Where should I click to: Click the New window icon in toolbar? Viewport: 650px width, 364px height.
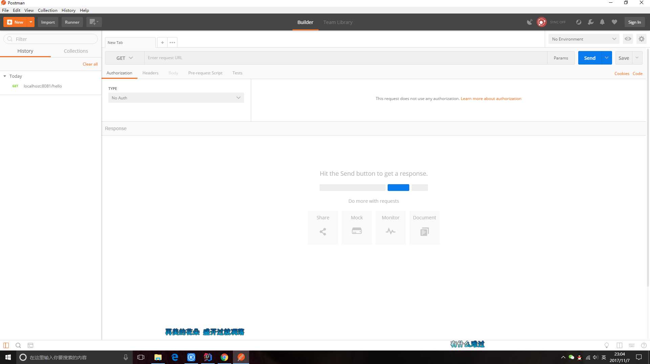point(94,22)
